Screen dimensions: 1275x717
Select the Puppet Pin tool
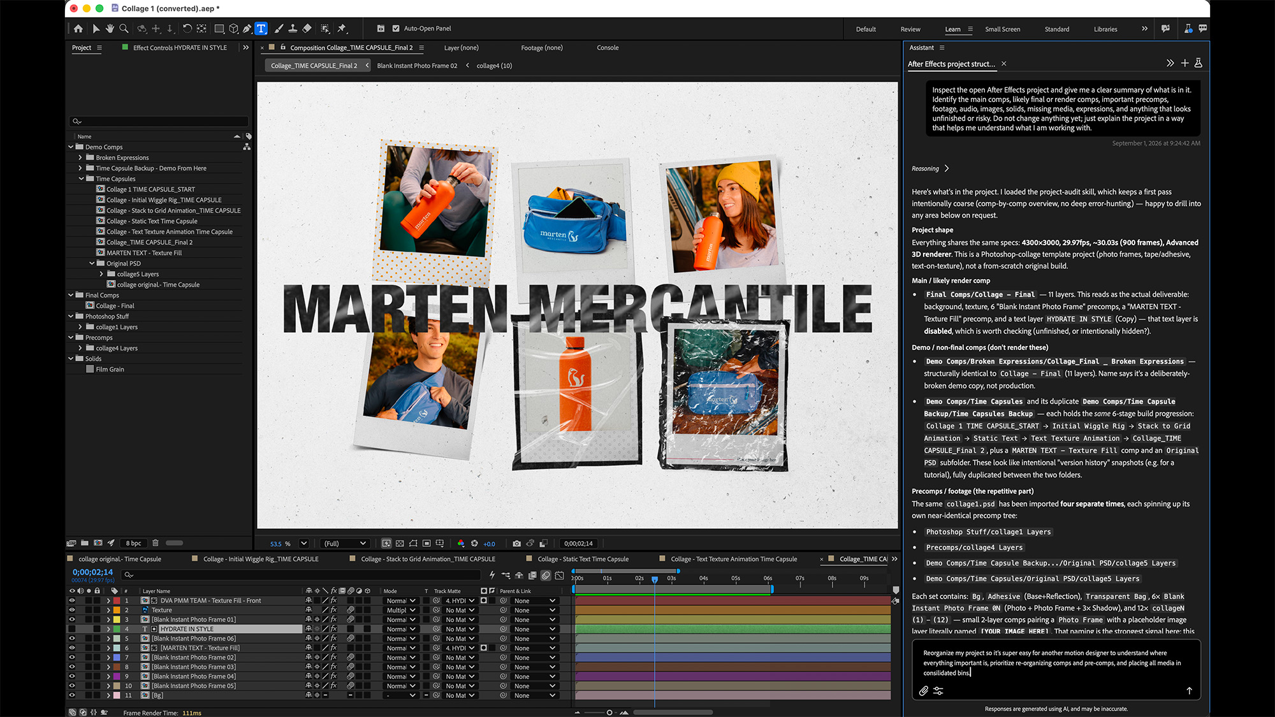pos(342,29)
